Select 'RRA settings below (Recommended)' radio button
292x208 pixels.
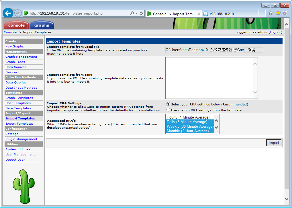click(168, 104)
